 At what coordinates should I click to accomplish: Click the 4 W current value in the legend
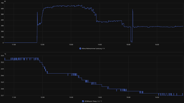pos(103,49)
